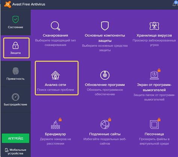
Task: Click the text Просмотр заблокированных угроз
Action: click(x=154, y=43)
